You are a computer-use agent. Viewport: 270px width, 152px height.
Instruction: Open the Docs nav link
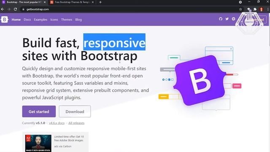point(27,20)
